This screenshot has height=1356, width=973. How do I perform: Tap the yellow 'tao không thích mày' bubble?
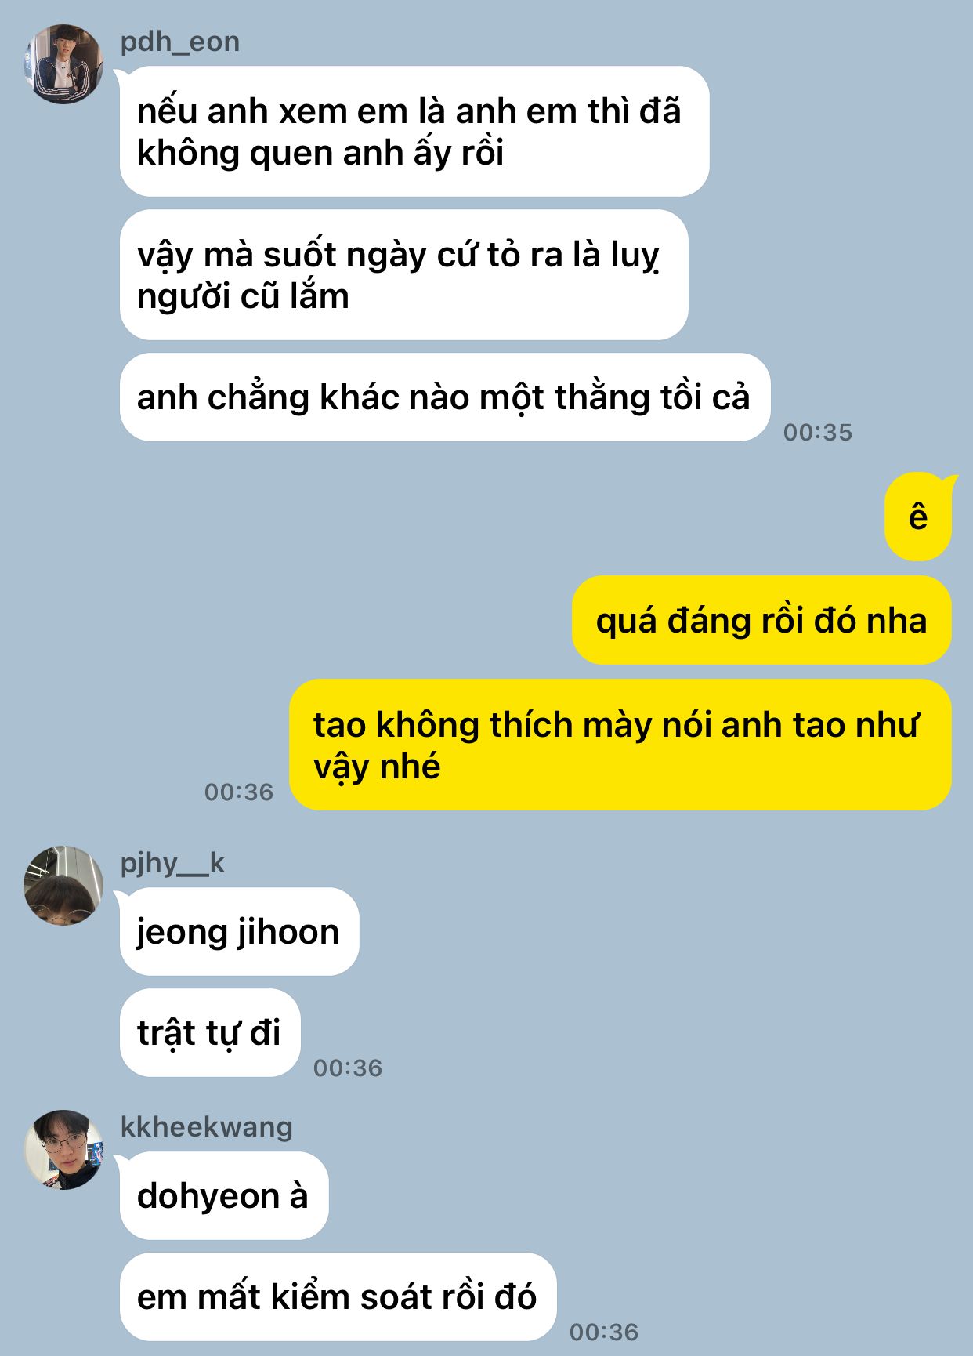[620, 745]
